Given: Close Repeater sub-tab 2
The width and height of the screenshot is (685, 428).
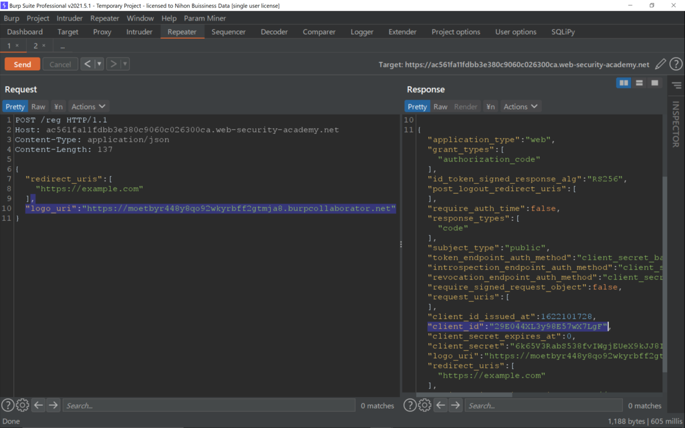Looking at the screenshot, I should click(43, 46).
